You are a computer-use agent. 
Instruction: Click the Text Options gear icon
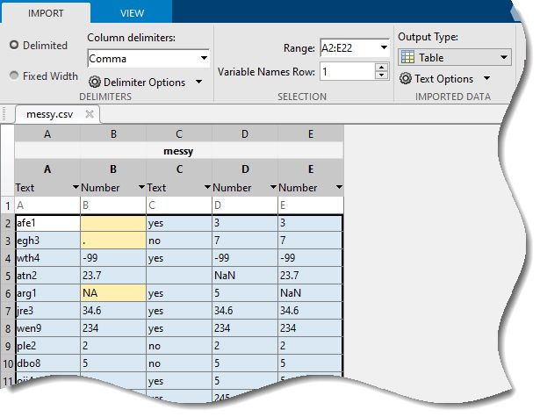[406, 78]
